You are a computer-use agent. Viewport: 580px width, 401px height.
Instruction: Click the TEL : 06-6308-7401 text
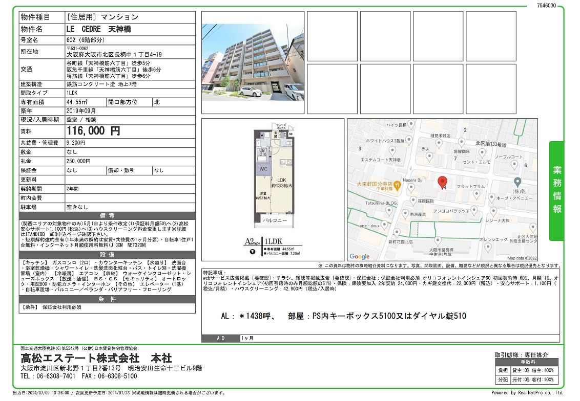(48, 376)
